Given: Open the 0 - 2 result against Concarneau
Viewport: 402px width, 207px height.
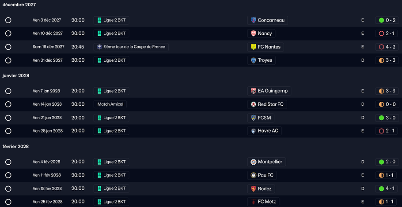Looking at the screenshot, I should pyautogui.click(x=387, y=20).
